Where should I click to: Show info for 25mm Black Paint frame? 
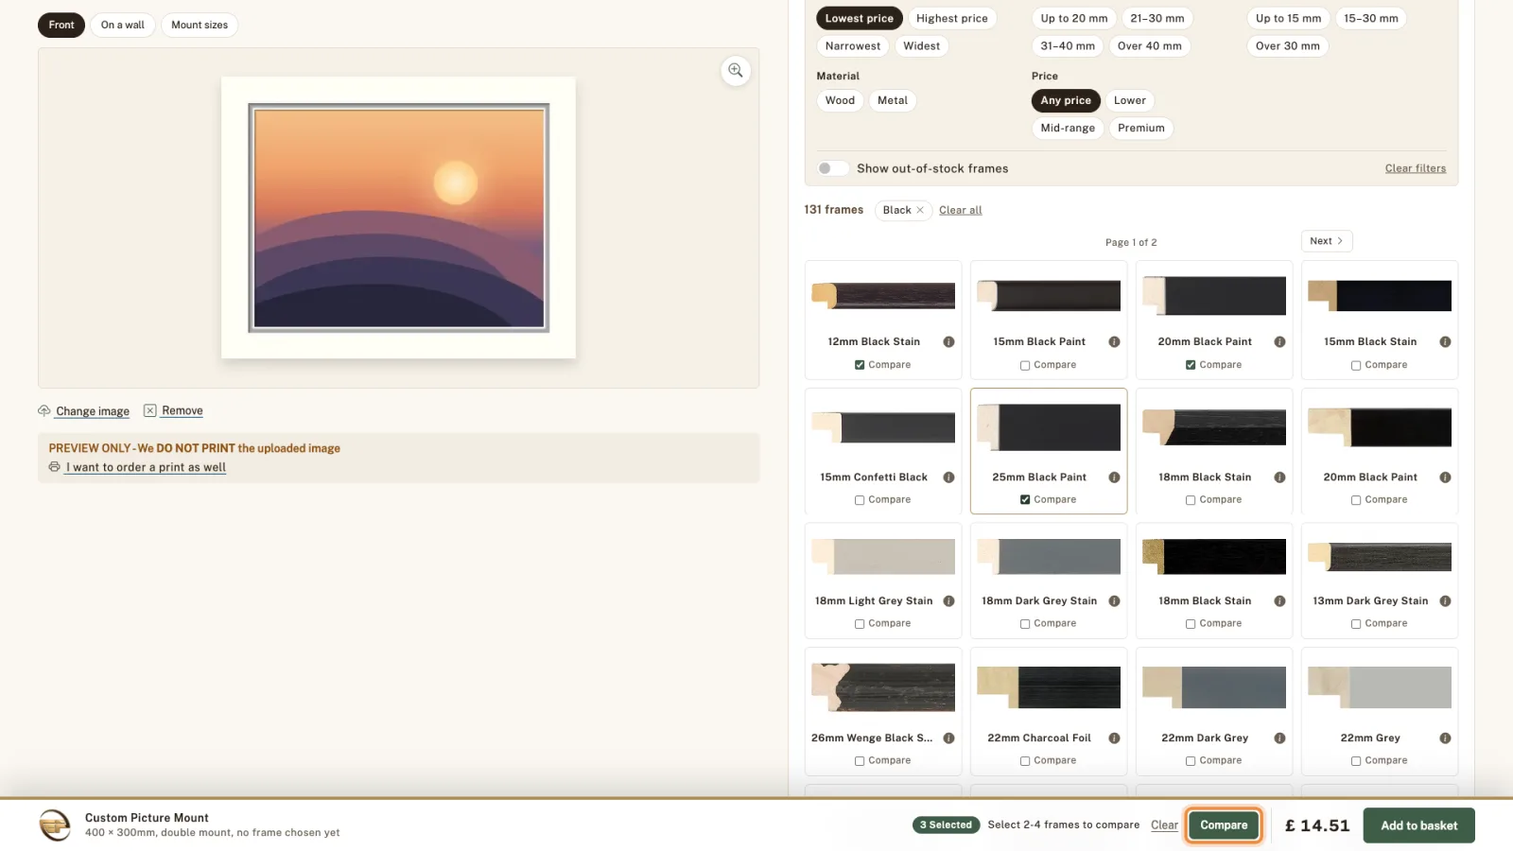(1114, 478)
